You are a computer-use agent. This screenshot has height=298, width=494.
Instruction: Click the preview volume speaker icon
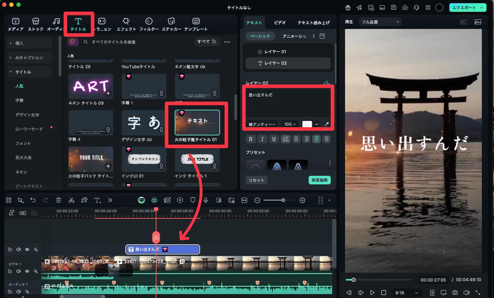(x=466, y=293)
